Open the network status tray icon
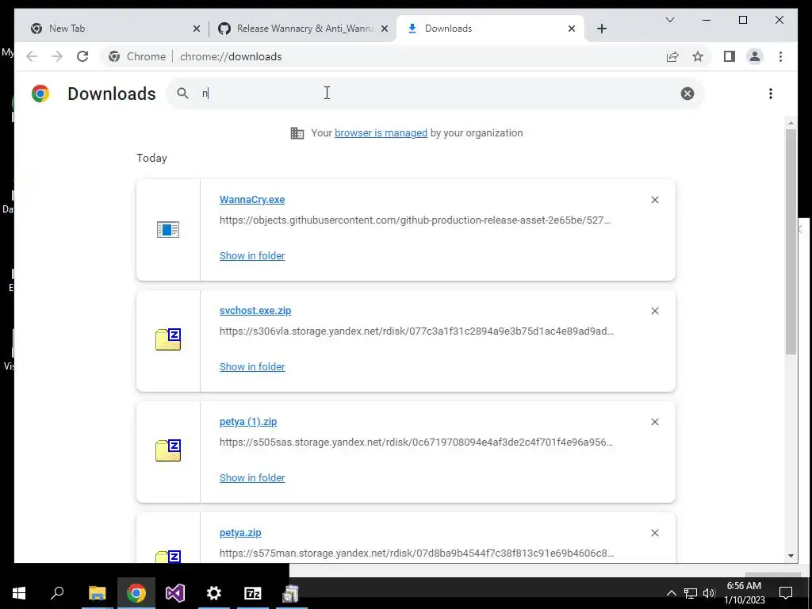Screen dimensions: 812x609 pos(691,593)
